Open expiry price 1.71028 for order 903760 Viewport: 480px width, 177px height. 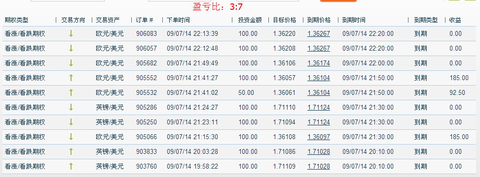319,166
